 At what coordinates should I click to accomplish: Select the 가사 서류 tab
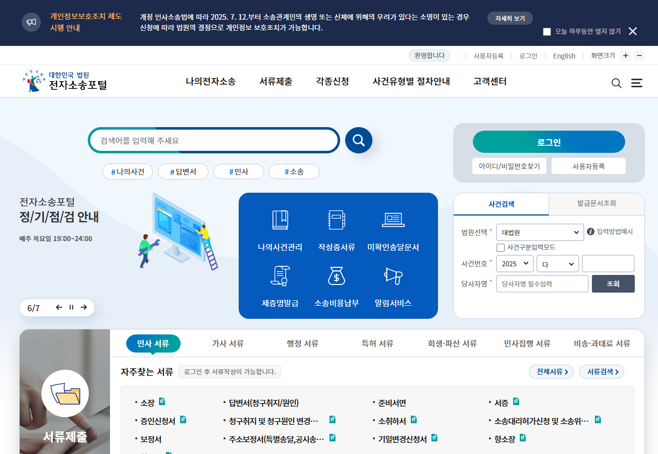point(228,343)
